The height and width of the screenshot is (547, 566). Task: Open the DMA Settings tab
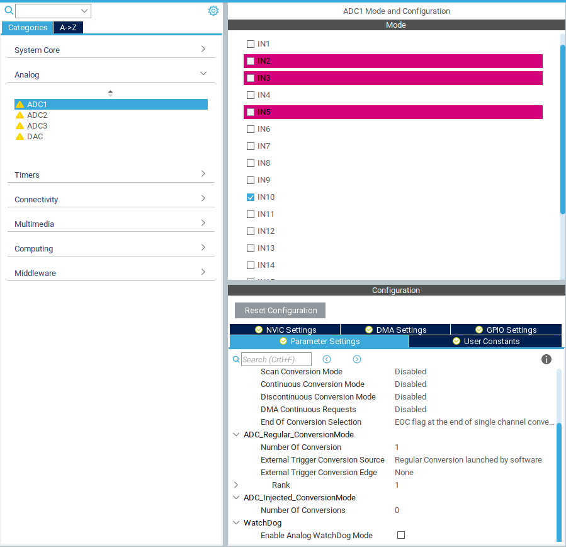[x=395, y=330]
